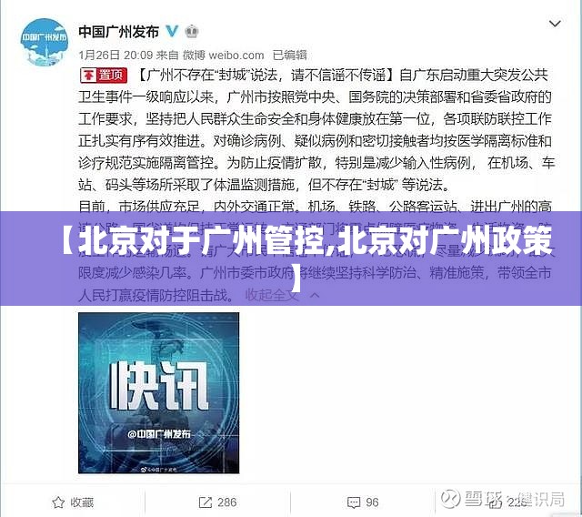Click the purple 北京对于广州管控 title banner
Viewport: 582px width, 517px height.
click(x=291, y=258)
